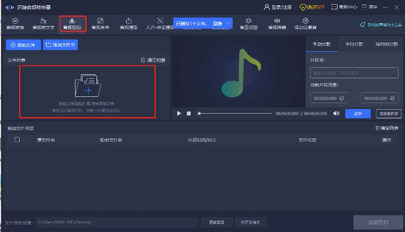Select the 音频剪切 audio cutting tool
The height and width of the screenshot is (232, 405).
[x=72, y=24]
